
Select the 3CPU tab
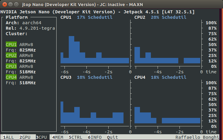pos(41,137)
